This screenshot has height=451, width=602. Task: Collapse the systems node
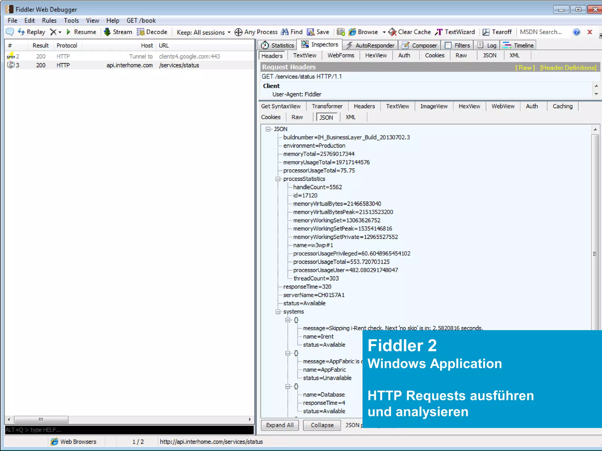tap(278, 312)
